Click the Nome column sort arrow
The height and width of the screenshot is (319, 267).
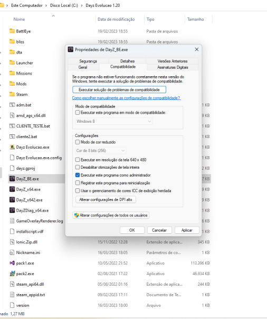53,16
